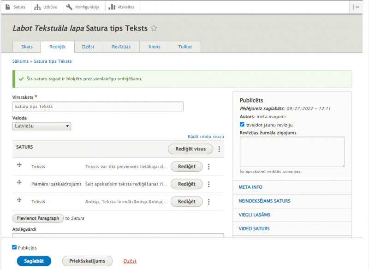Collapse the toolbar with the arrow icon

click(x=356, y=7)
